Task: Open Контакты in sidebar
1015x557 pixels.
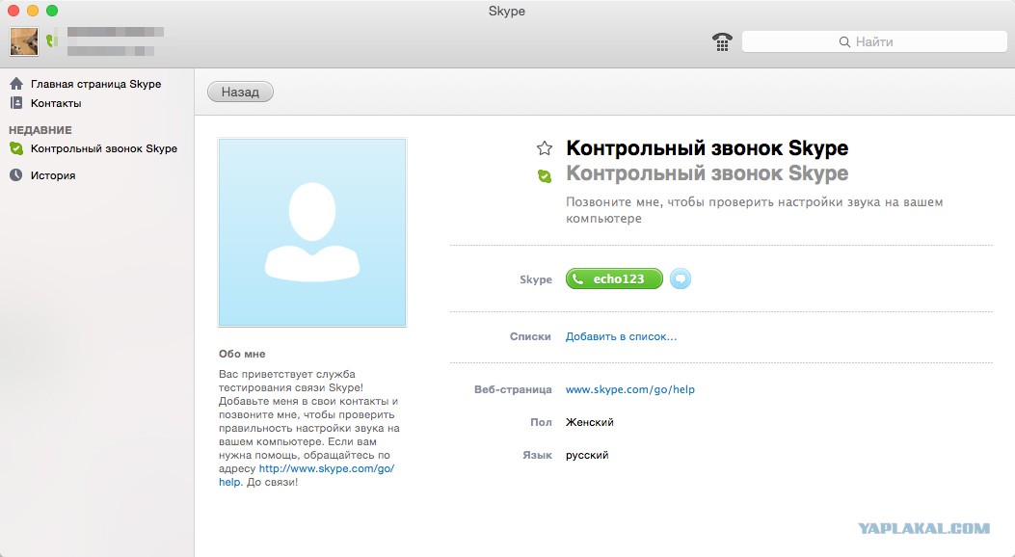Action: (x=56, y=103)
